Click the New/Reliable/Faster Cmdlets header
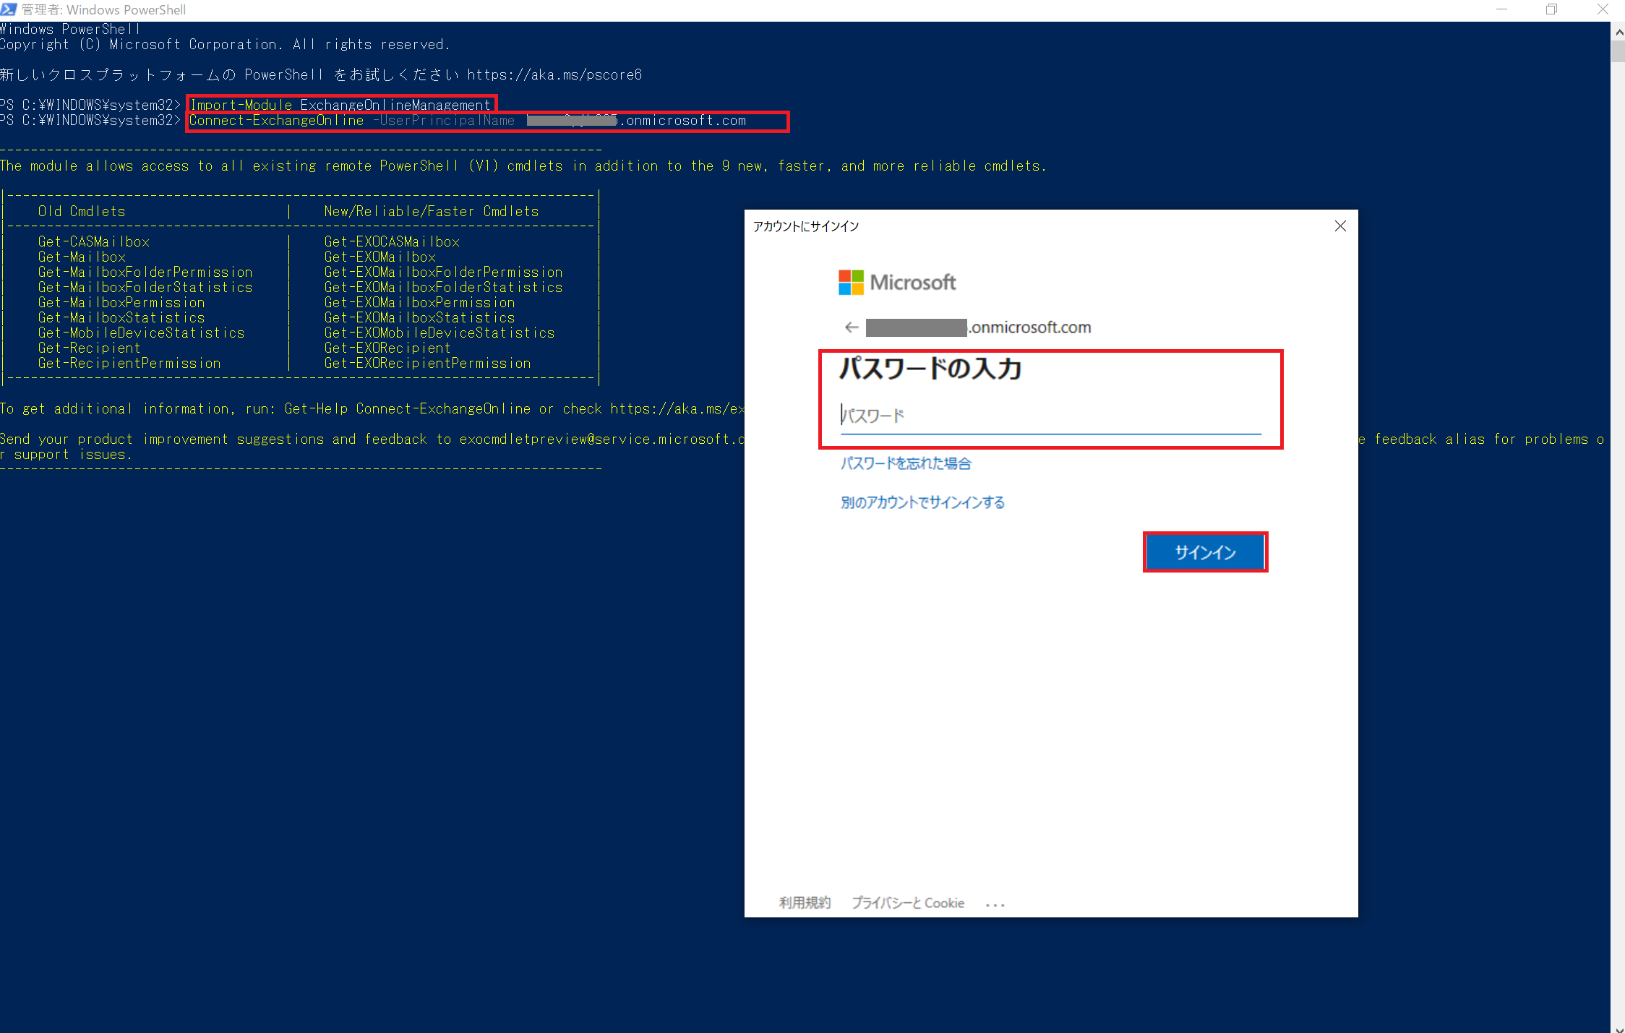 (432, 212)
